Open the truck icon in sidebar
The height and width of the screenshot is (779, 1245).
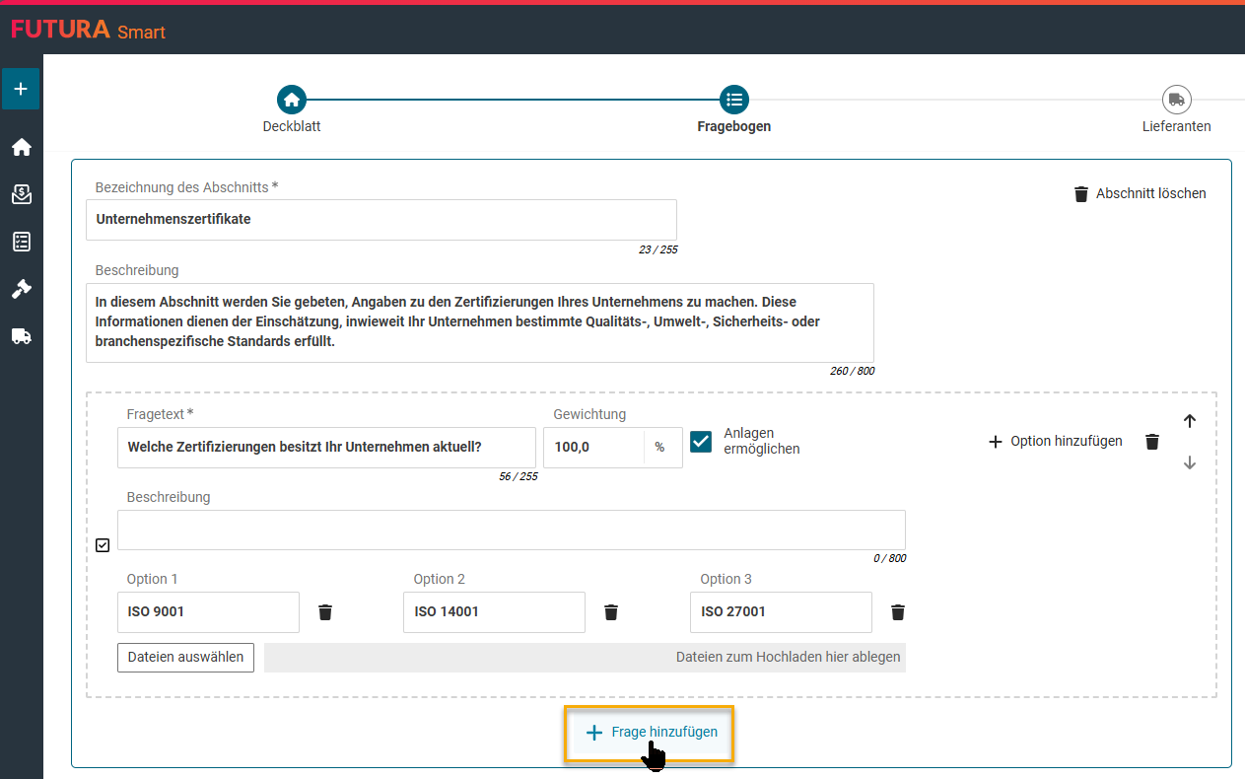tap(21, 336)
